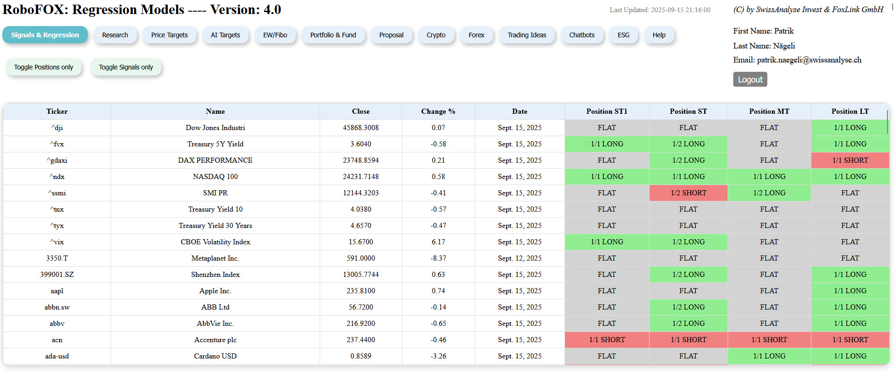The image size is (894, 372).
Task: Select the ^vix ticker cell
Action: pos(57,242)
